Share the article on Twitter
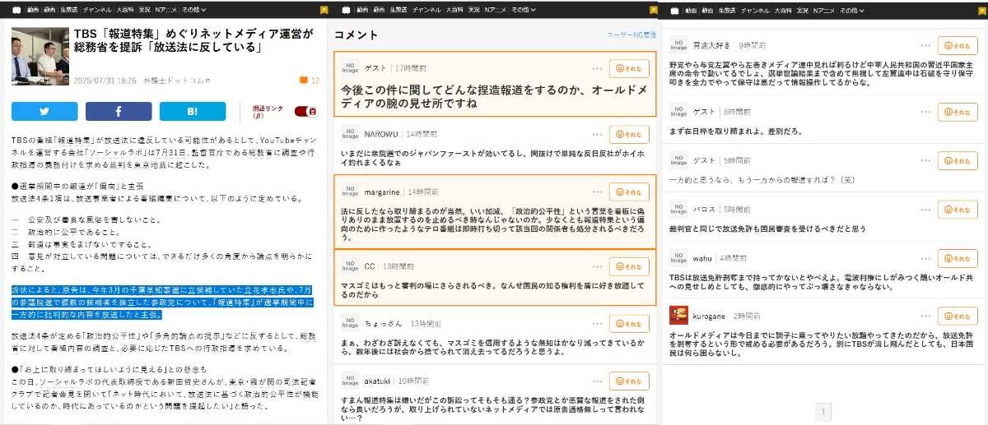This screenshot has width=988, height=425. (x=44, y=112)
